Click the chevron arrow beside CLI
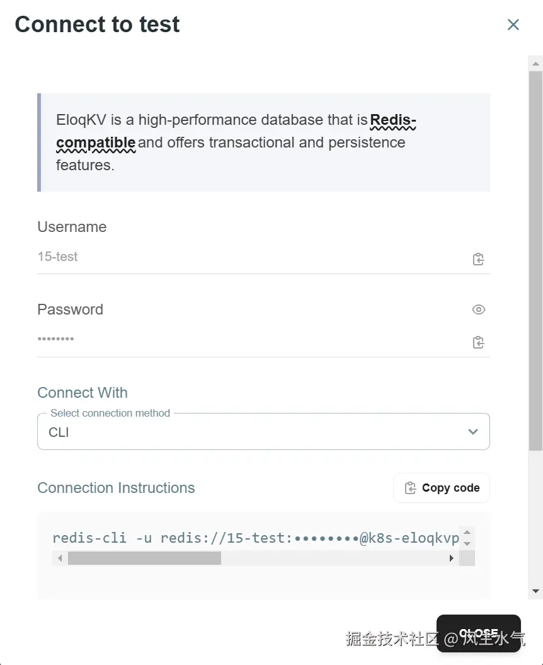543x665 pixels. point(473,432)
